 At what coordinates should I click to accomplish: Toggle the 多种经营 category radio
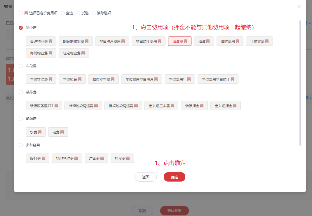21,145
